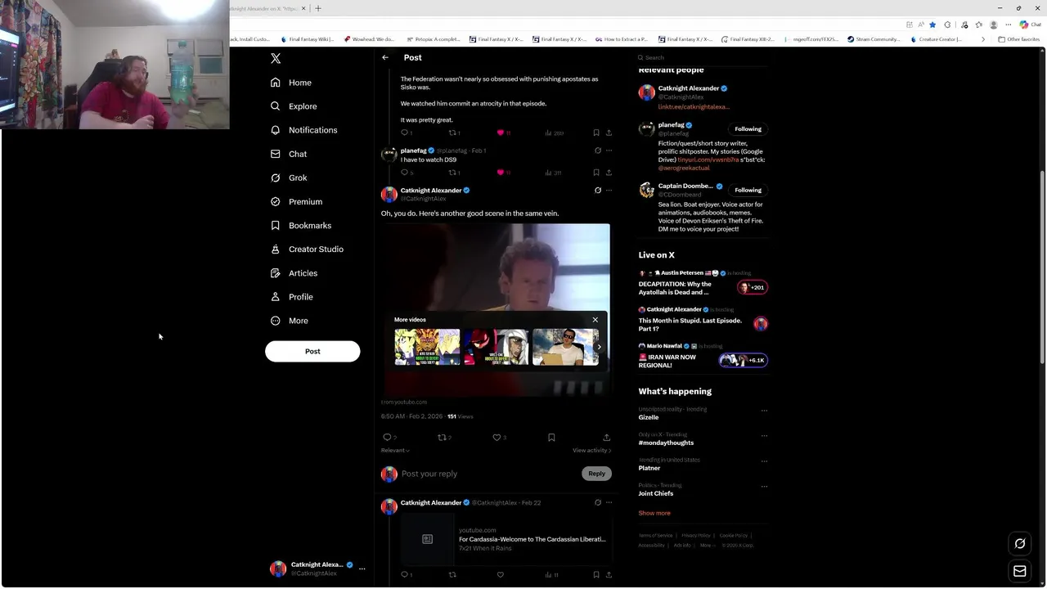Image resolution: width=1047 pixels, height=589 pixels.
Task: Share the Federation apostates reply
Action: coord(609,133)
